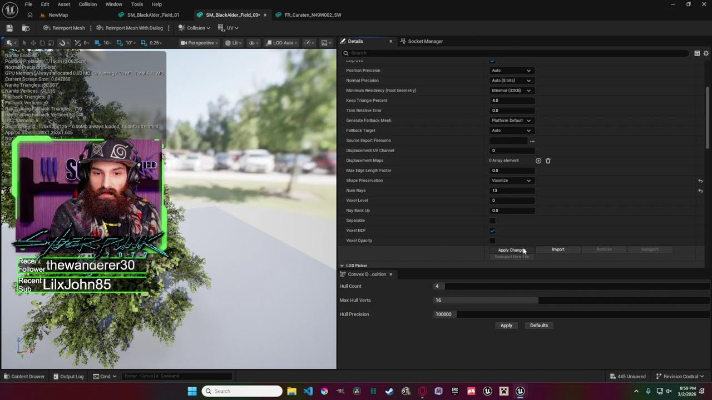Select the Scale gizmo tool
This screenshot has width=712, height=400.
pos(51,43)
